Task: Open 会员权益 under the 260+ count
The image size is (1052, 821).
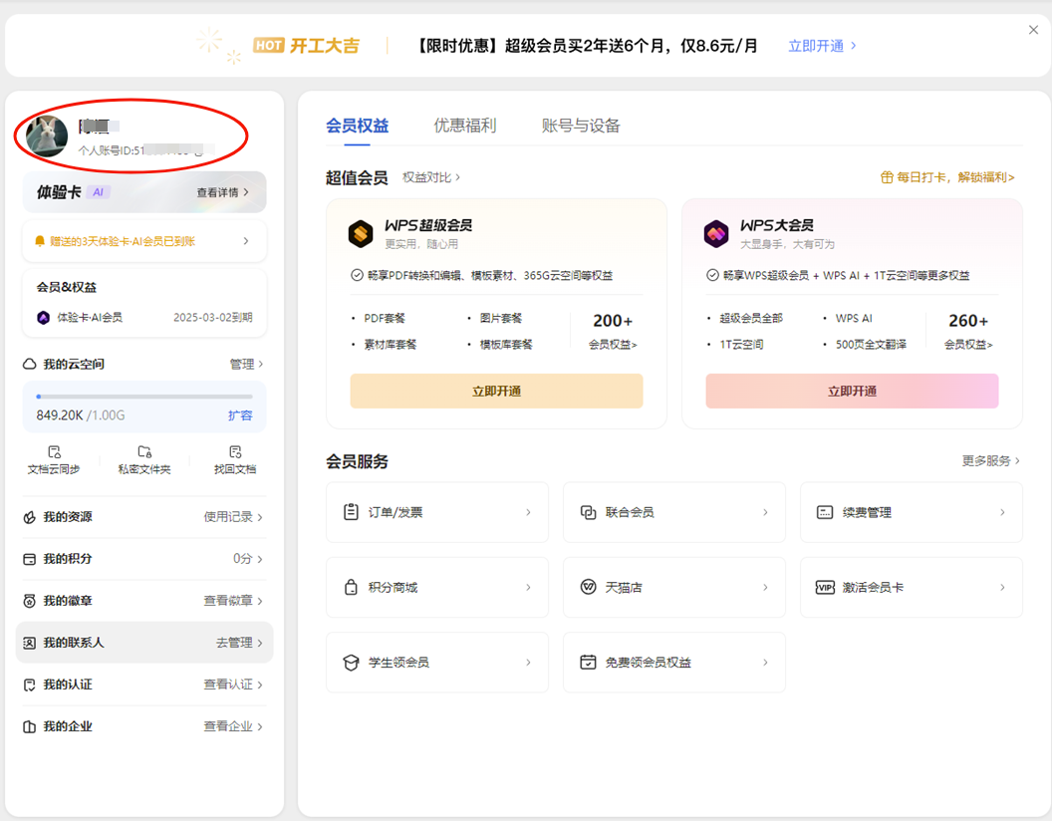Action: point(968,345)
